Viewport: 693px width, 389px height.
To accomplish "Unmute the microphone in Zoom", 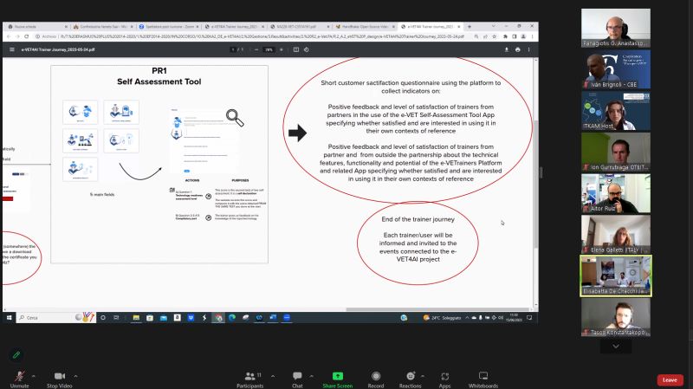I will 19,377.
